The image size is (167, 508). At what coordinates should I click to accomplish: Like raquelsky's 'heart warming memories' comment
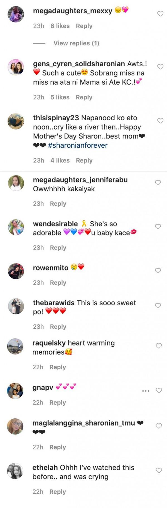click(x=159, y=346)
